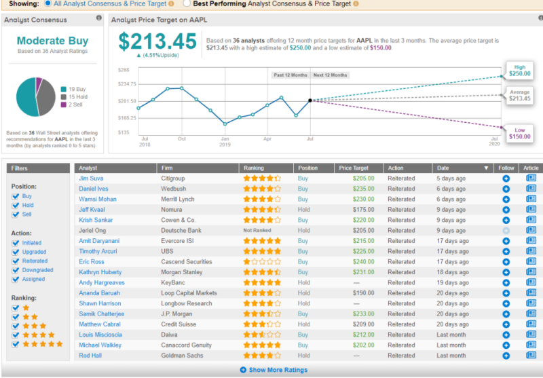
Task: Follow Wamsi Mohan plus icon
Action: coord(506,200)
